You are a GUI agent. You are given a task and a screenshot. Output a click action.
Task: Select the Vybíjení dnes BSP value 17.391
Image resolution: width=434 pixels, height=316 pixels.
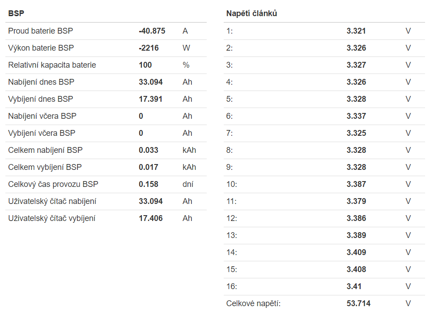pos(150,99)
